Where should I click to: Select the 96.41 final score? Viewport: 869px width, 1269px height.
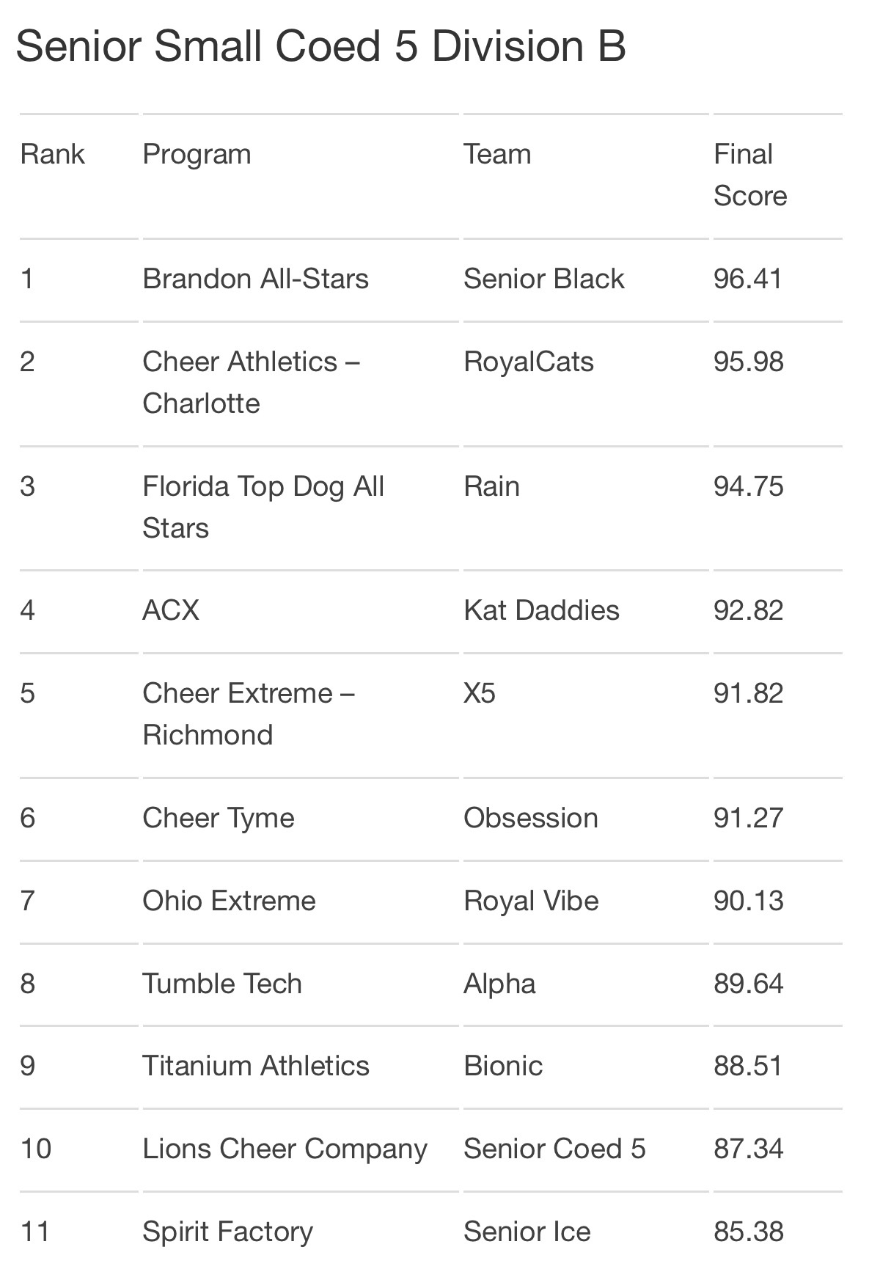748,279
